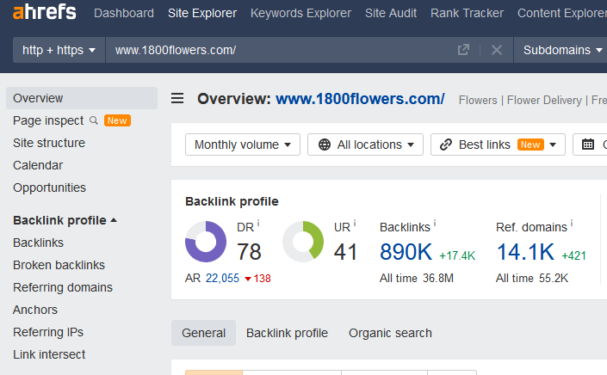Click the +421 ref. domains change
Screen dimensions: 607x375
click(573, 255)
